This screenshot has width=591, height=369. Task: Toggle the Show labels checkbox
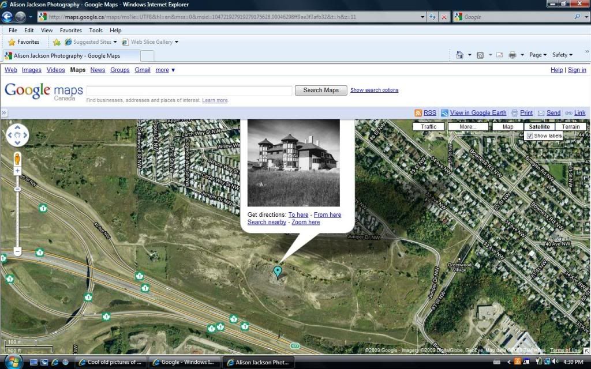click(530, 136)
